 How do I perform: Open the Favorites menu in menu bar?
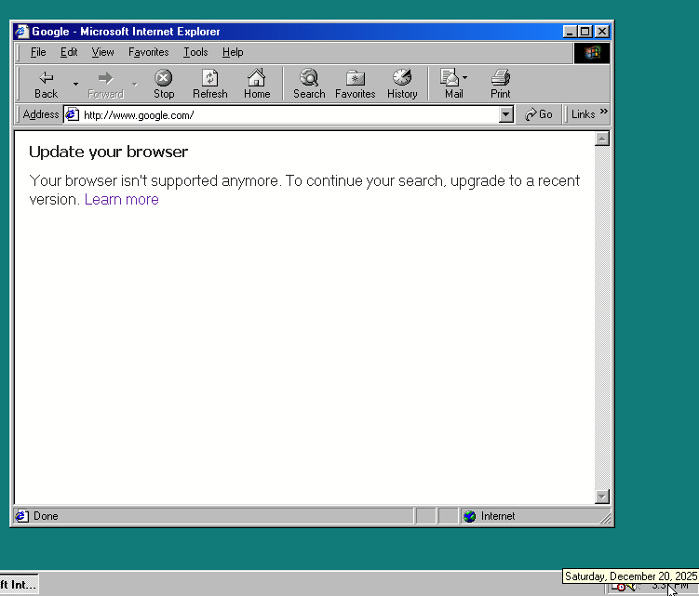149,52
